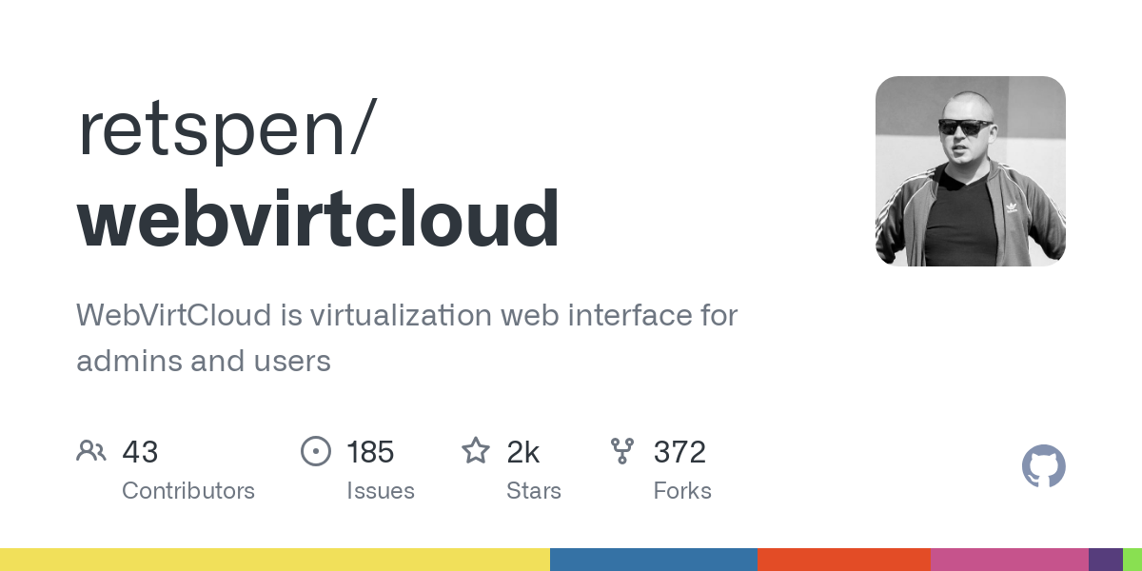Select the Stars label
Screen dimensions: 1142x571
[x=534, y=491]
